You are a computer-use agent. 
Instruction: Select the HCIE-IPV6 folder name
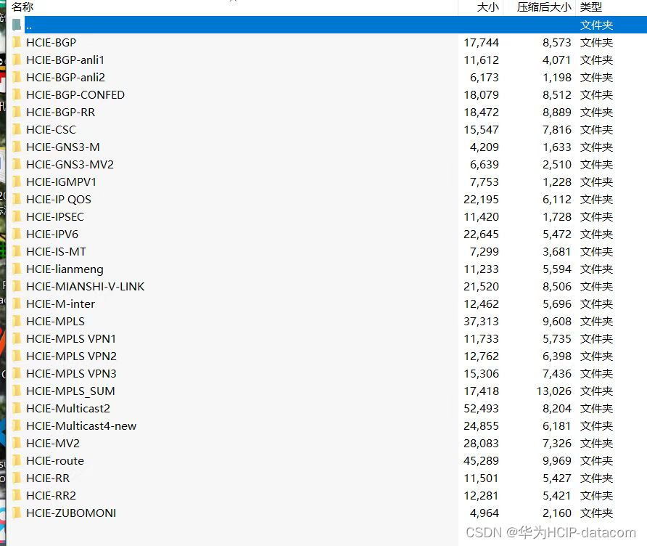click(x=52, y=235)
